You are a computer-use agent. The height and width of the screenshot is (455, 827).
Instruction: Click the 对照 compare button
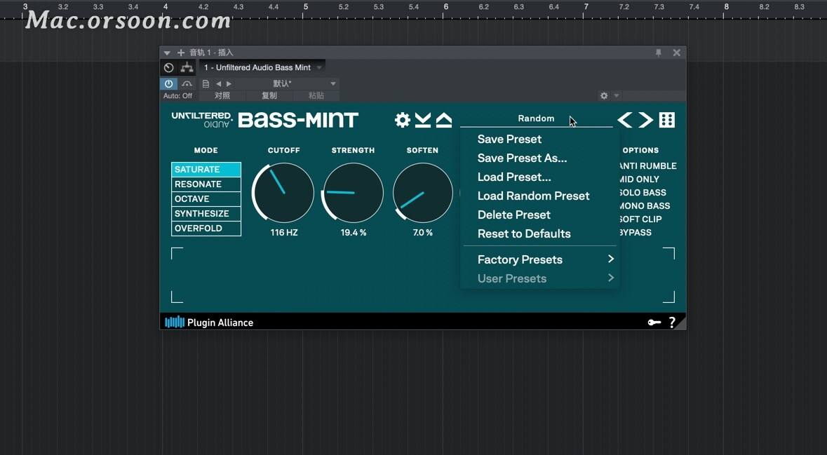tap(222, 95)
